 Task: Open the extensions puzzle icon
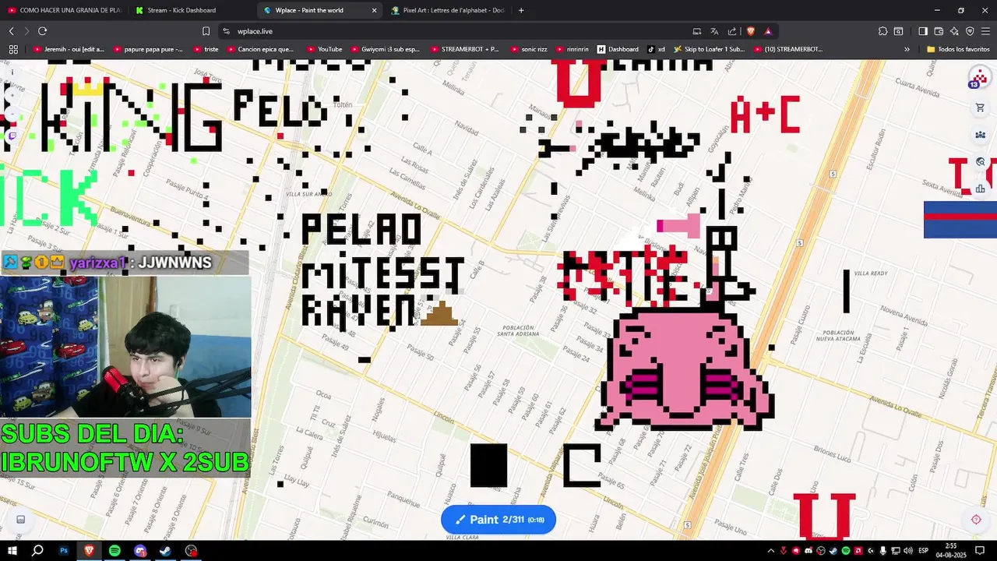(x=883, y=31)
